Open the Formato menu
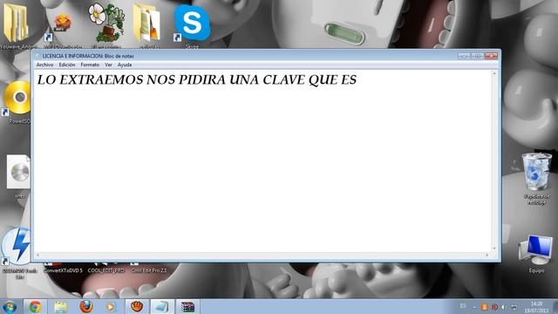558x314 pixels. click(x=90, y=65)
